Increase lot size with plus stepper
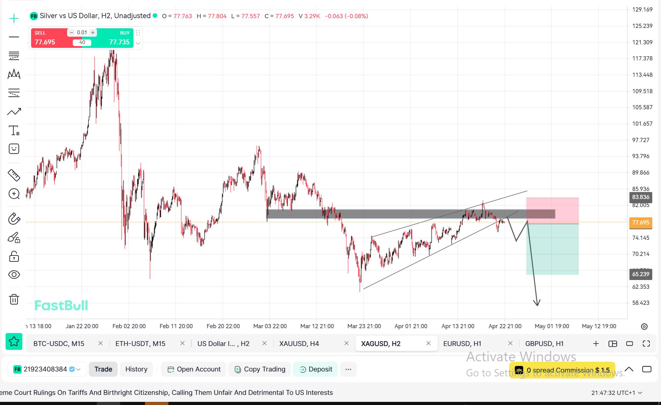The width and height of the screenshot is (661, 405). pos(93,32)
